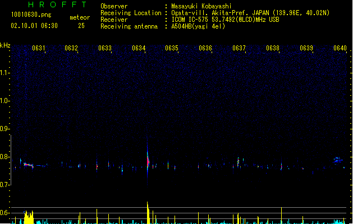Click the file name 10010630.png
The height and width of the screenshot is (224, 353).
pos(31,15)
